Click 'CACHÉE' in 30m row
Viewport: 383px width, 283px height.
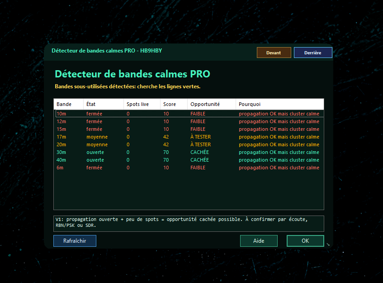coord(199,152)
